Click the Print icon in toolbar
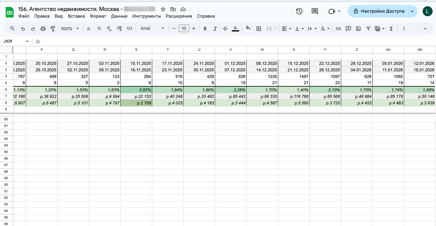Image resolution: width=436 pixels, height=226 pixels. tap(43, 29)
